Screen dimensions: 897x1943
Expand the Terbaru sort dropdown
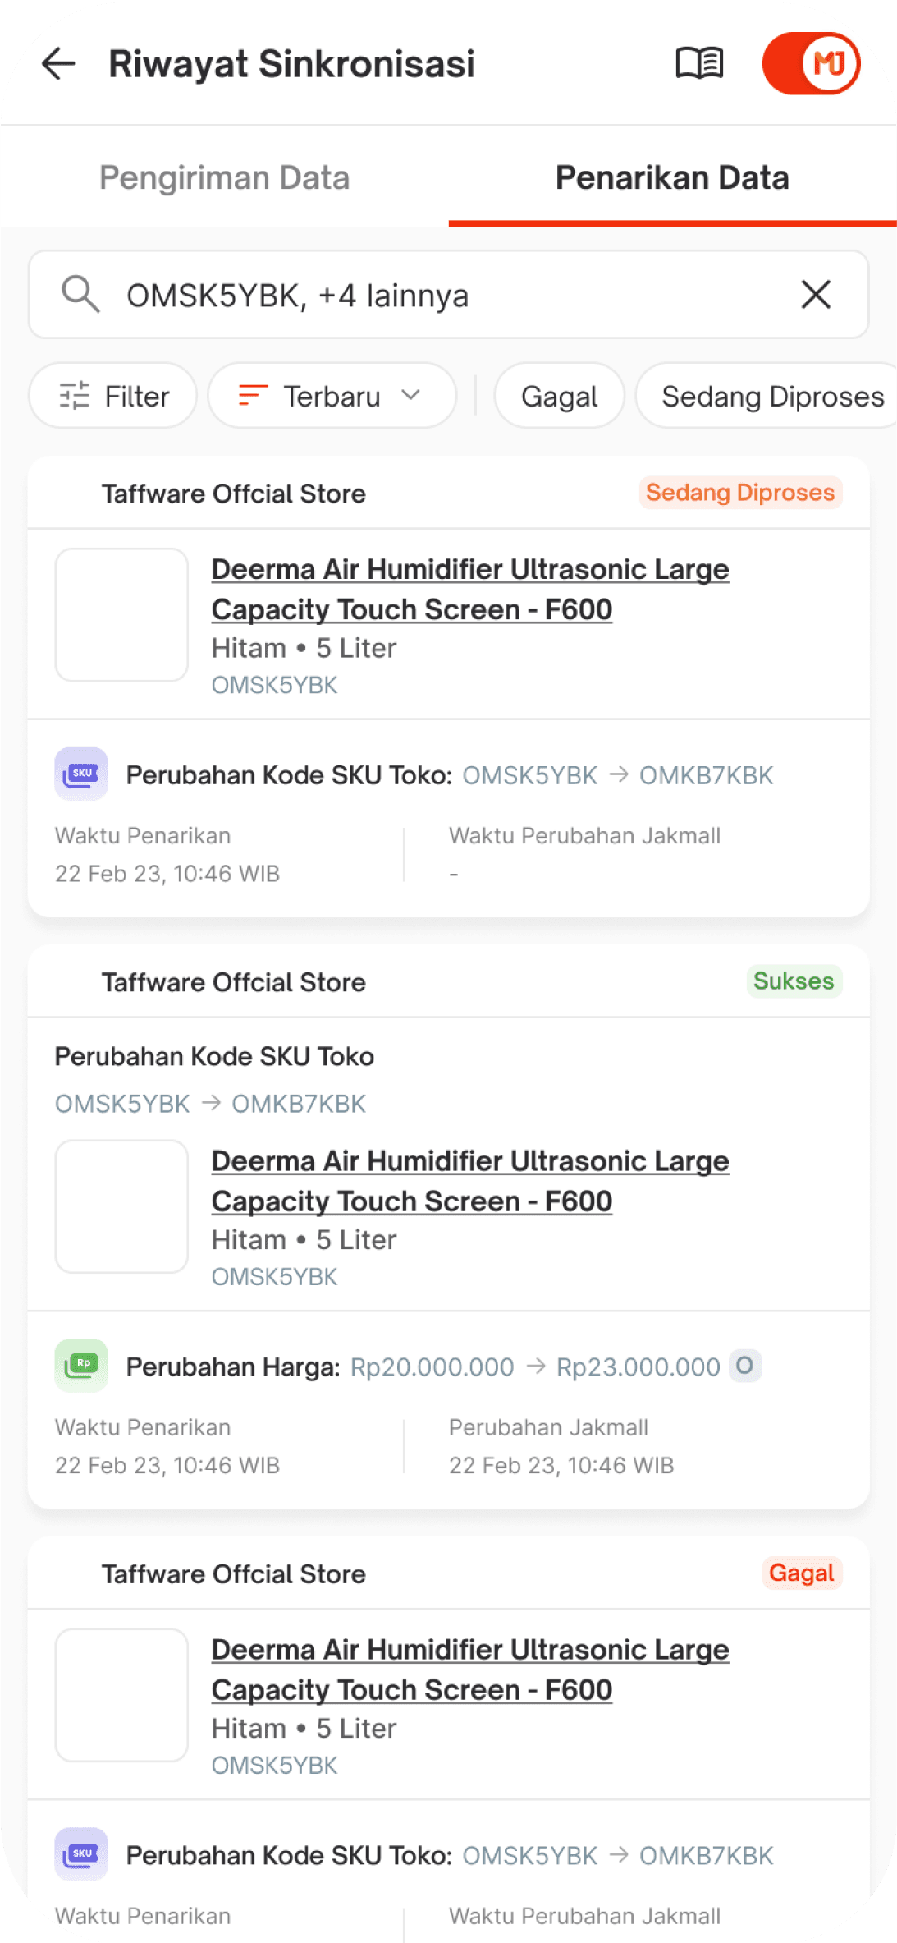click(x=332, y=396)
